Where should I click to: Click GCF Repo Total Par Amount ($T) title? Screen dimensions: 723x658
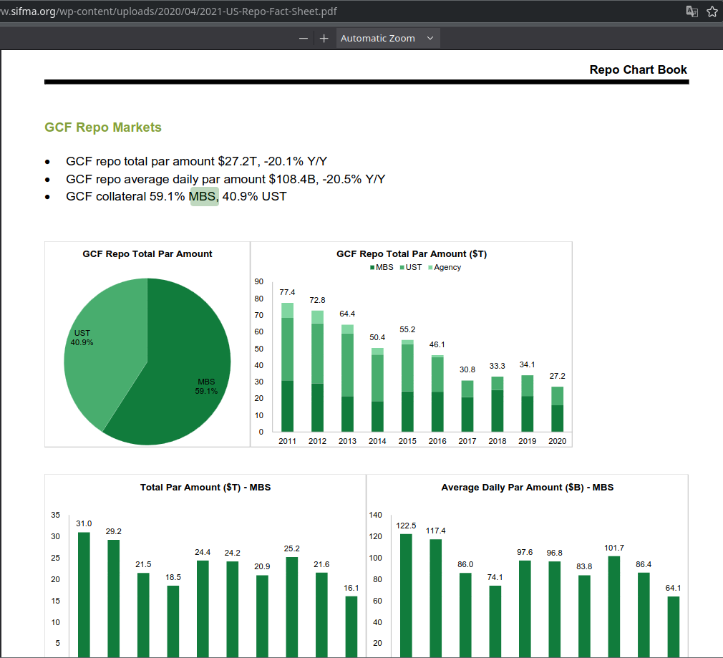pyautogui.click(x=412, y=254)
